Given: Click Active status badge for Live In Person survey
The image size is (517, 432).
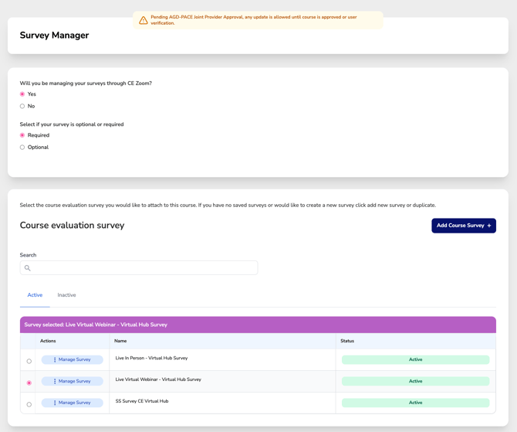Looking at the screenshot, I should pos(415,360).
